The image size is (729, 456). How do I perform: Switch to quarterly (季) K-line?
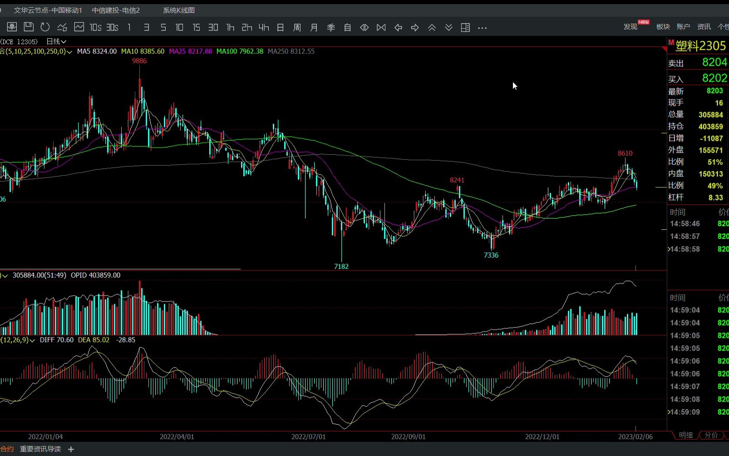coord(331,28)
